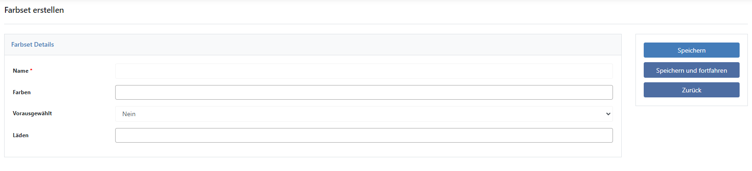Click the Läden field label

pyautogui.click(x=21, y=135)
